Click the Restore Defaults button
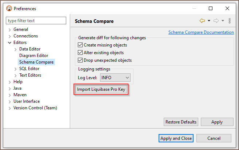Viewport: 239px width, 150px height. pos(181,122)
